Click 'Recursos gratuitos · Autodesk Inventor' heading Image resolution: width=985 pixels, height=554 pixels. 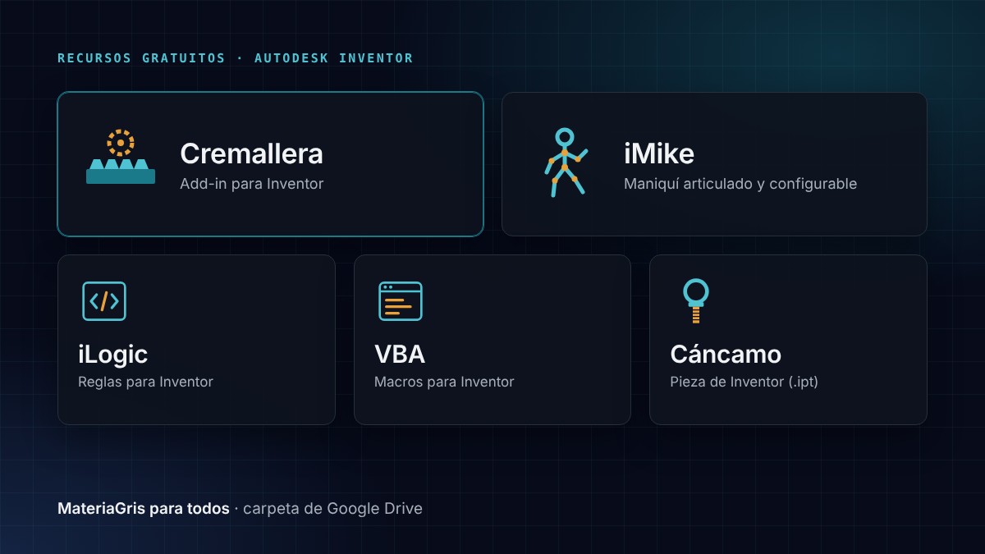tap(236, 58)
